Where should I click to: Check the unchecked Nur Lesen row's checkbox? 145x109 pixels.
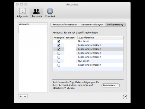tap(59, 61)
